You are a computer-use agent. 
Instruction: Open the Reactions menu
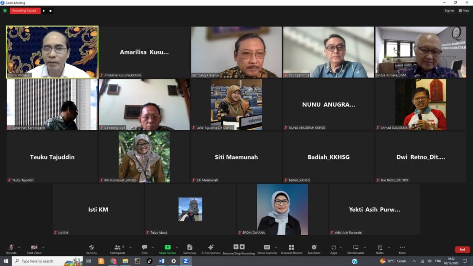[x=314, y=249]
